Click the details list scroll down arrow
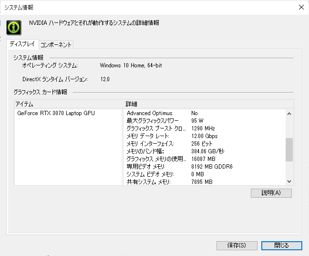Image resolution: width=309 pixels, height=256 pixels. 289,181
